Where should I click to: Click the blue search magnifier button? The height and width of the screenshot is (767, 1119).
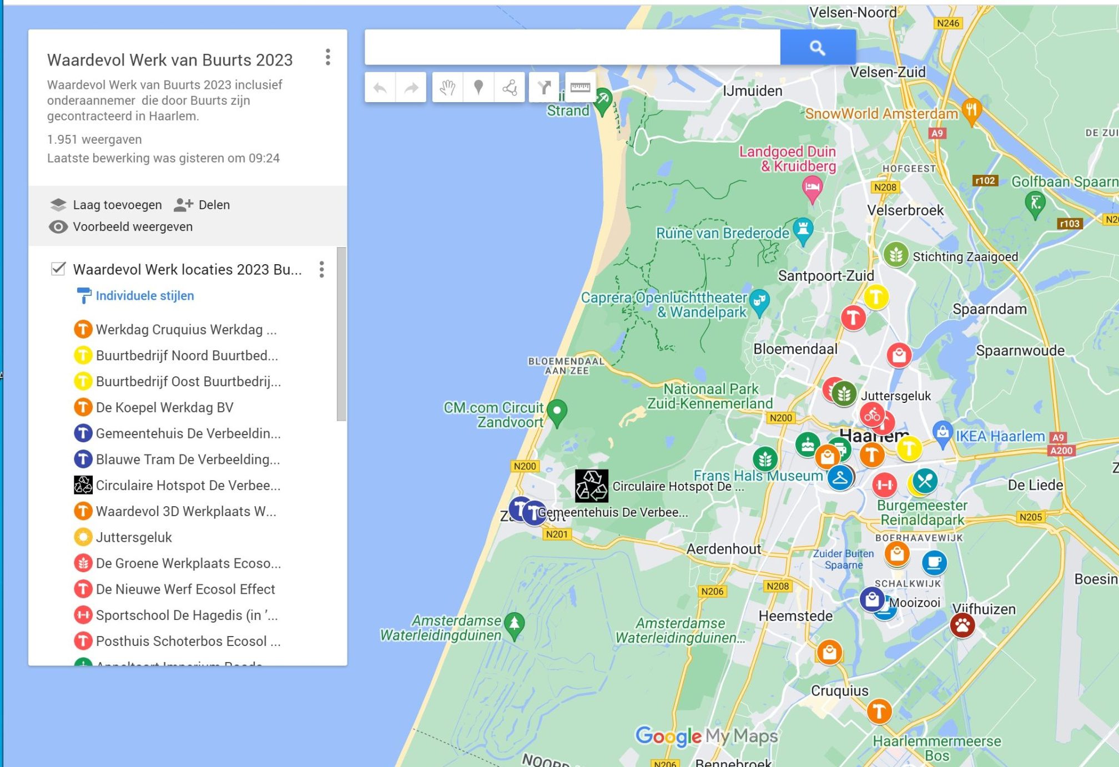point(818,48)
